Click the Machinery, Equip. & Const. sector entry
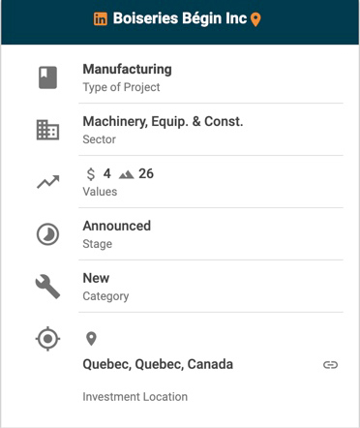 (x=211, y=130)
